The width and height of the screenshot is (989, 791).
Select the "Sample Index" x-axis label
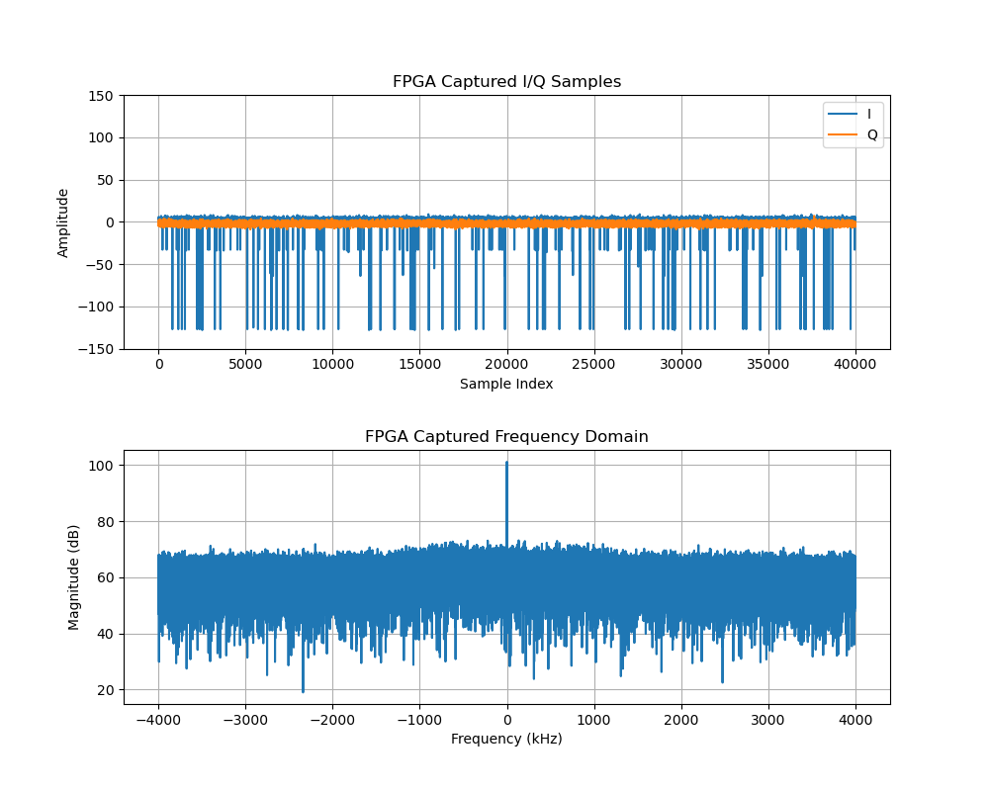pos(506,384)
